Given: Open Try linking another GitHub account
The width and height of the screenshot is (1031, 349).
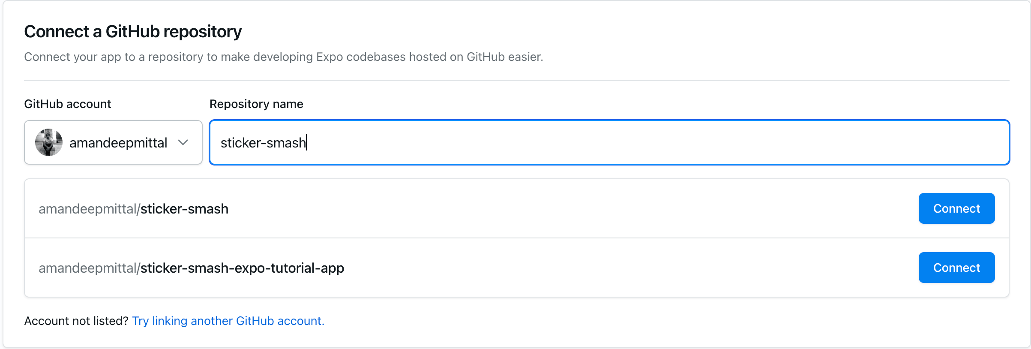Looking at the screenshot, I should click(228, 321).
